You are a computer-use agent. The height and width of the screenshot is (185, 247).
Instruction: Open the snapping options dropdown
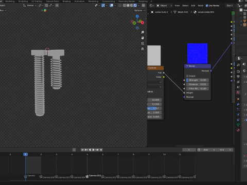pyautogui.click(x=51, y=6)
